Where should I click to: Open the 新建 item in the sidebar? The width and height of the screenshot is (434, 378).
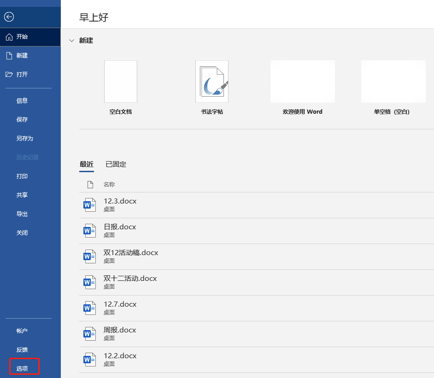click(x=30, y=56)
